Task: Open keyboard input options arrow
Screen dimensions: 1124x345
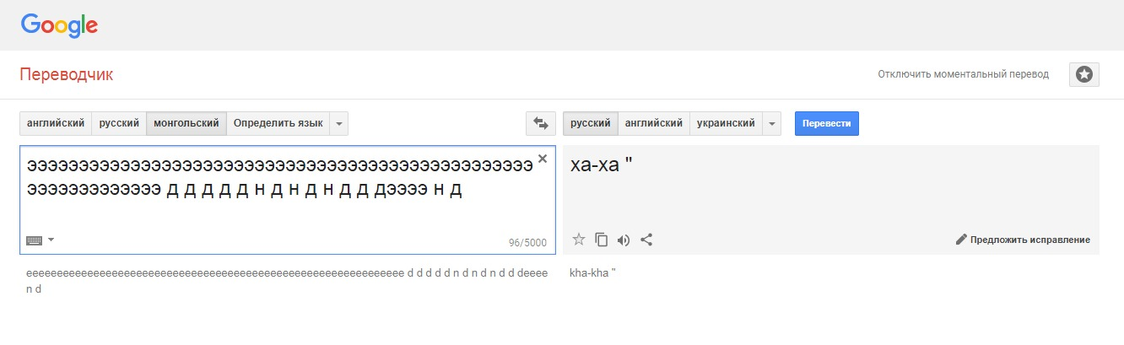Action: point(51,240)
